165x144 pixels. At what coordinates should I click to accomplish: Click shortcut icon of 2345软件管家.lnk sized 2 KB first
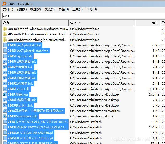click(x=5, y=67)
